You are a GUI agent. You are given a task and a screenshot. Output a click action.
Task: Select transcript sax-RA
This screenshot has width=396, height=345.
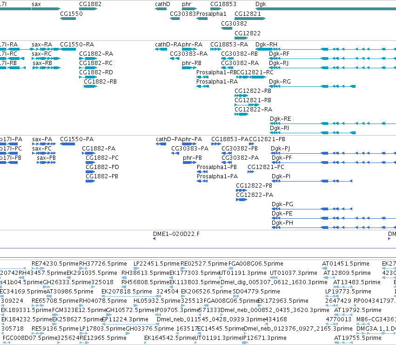[42, 45]
